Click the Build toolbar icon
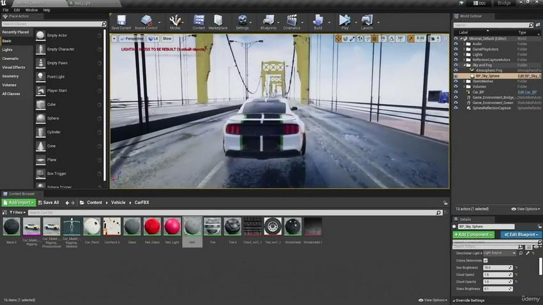The width and height of the screenshot is (543, 305). tap(318, 20)
